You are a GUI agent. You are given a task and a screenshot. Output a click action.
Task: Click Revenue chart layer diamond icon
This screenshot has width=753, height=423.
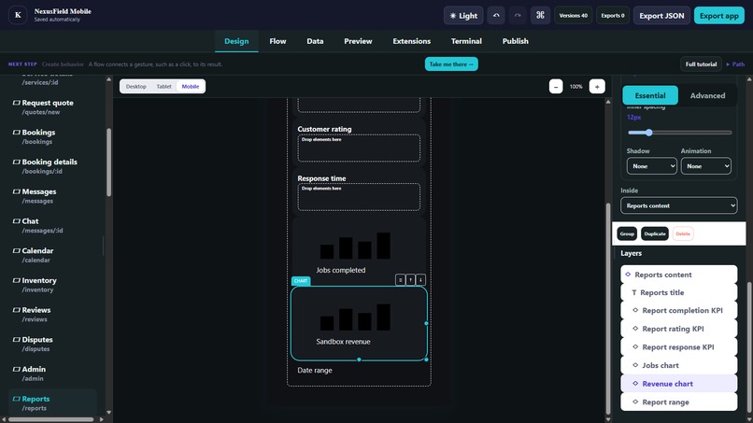click(x=635, y=383)
